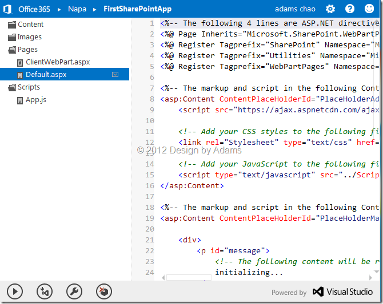Click the Pages open folder icon
This screenshot has width=383, height=304.
(12, 50)
